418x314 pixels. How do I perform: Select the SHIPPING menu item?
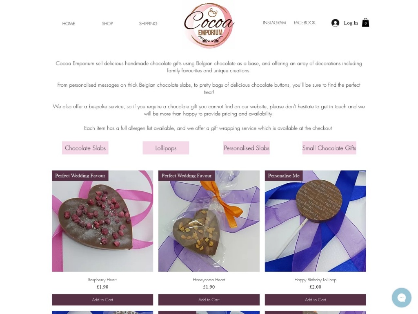tap(148, 23)
